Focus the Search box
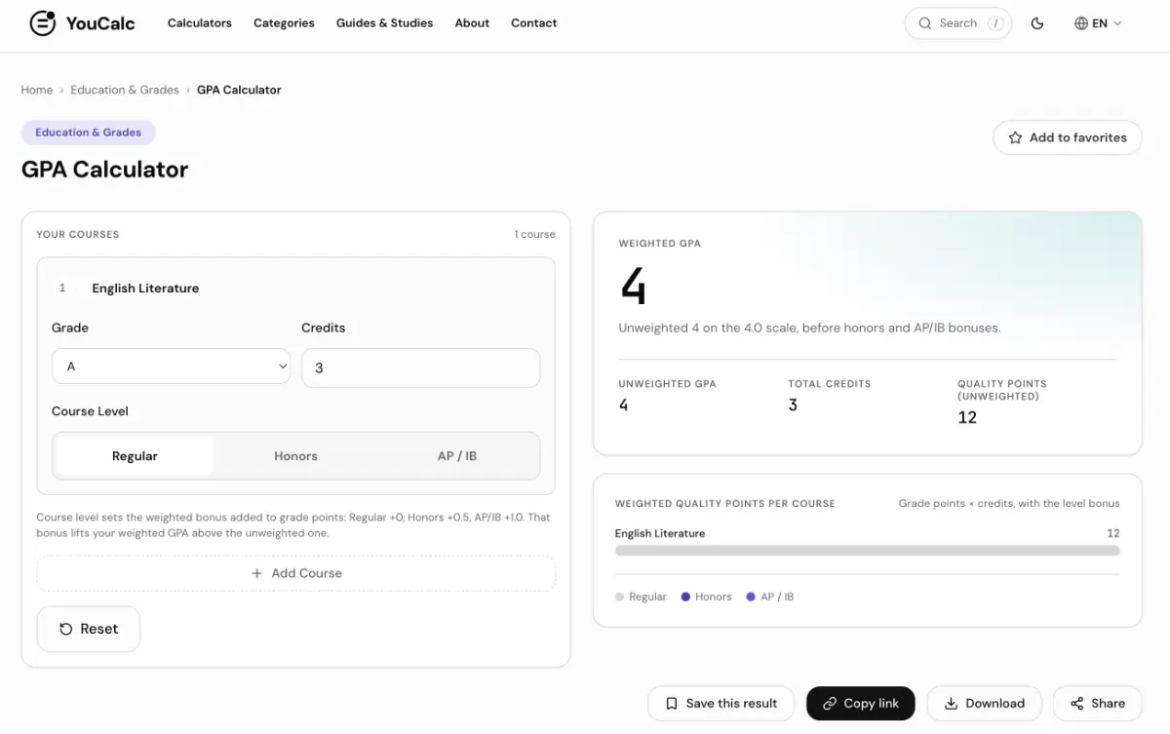The image size is (1170, 734). [x=958, y=23]
